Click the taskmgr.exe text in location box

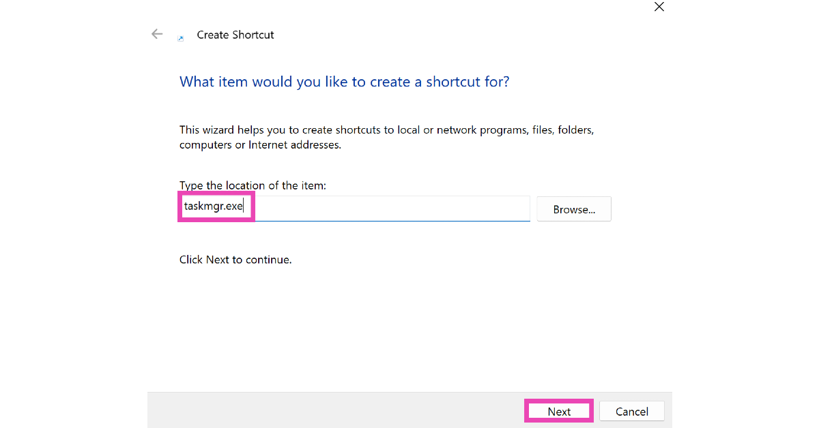click(213, 207)
